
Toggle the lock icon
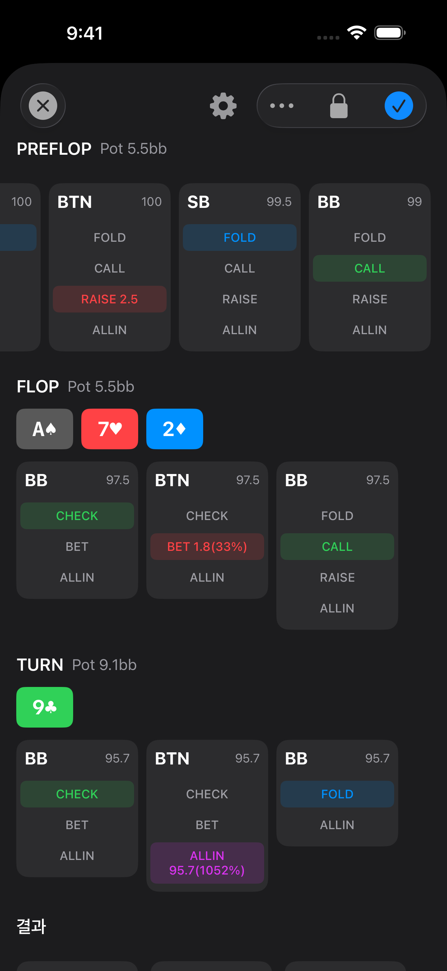click(338, 106)
